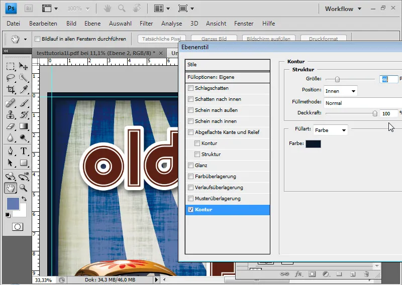Adjust the Größe slider handle
Screen dimensions: 402x285
point(337,79)
